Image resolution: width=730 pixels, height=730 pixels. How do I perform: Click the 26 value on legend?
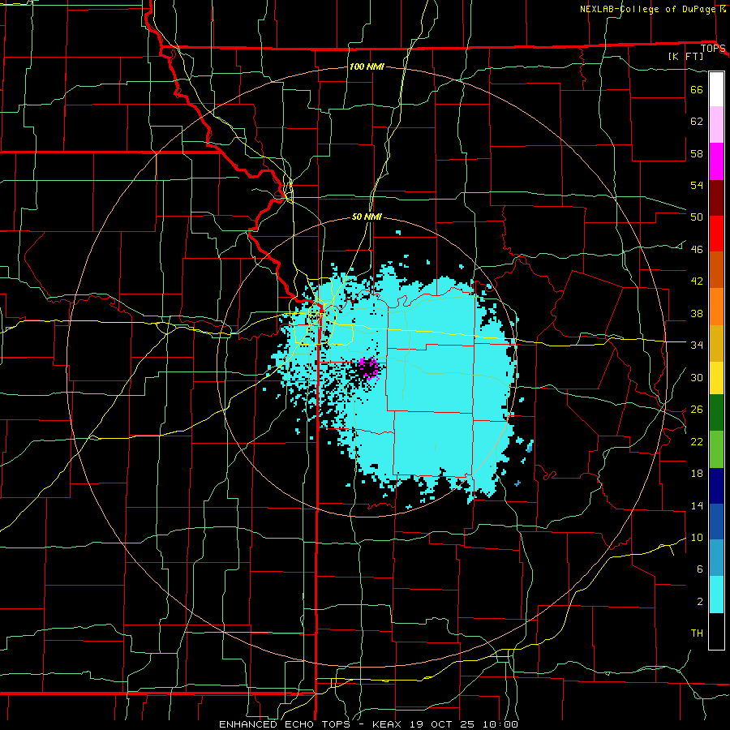pos(697,410)
